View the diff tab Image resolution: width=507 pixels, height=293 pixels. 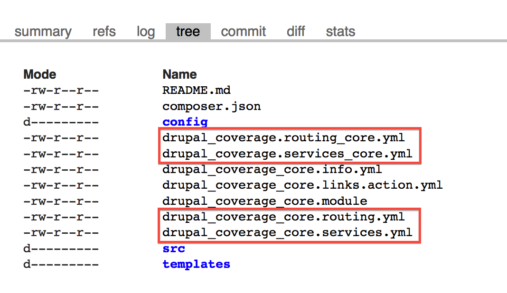coord(296,32)
